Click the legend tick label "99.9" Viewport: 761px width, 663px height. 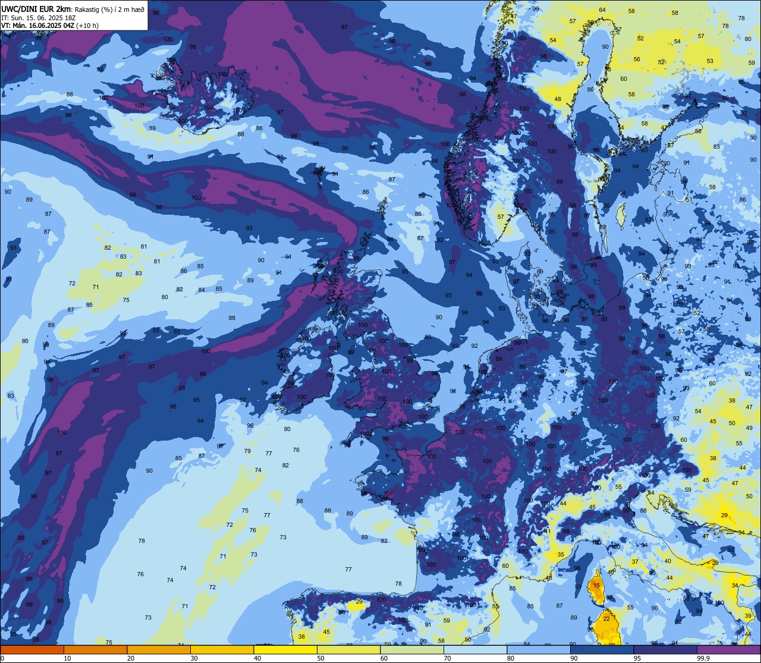pos(703,658)
